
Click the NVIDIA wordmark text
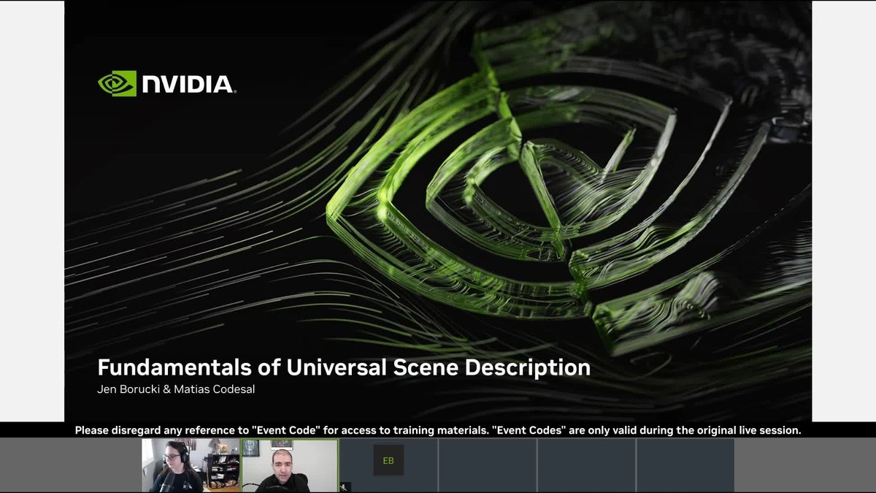point(188,85)
